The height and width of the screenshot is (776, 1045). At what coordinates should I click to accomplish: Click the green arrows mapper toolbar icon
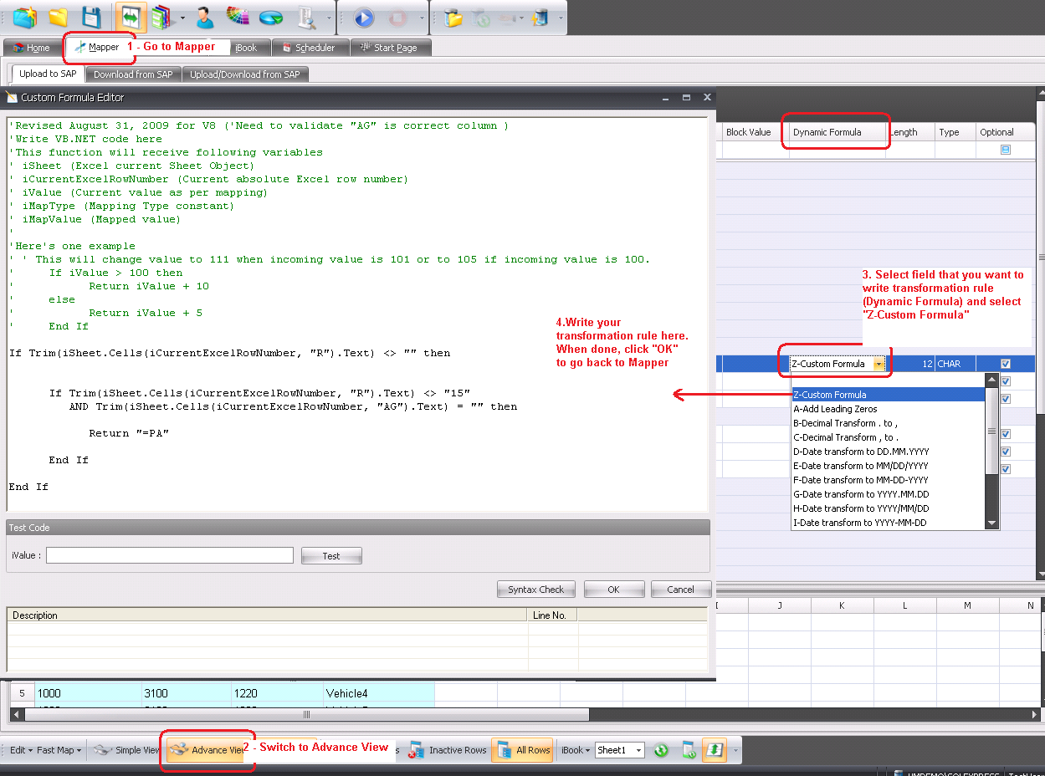130,17
